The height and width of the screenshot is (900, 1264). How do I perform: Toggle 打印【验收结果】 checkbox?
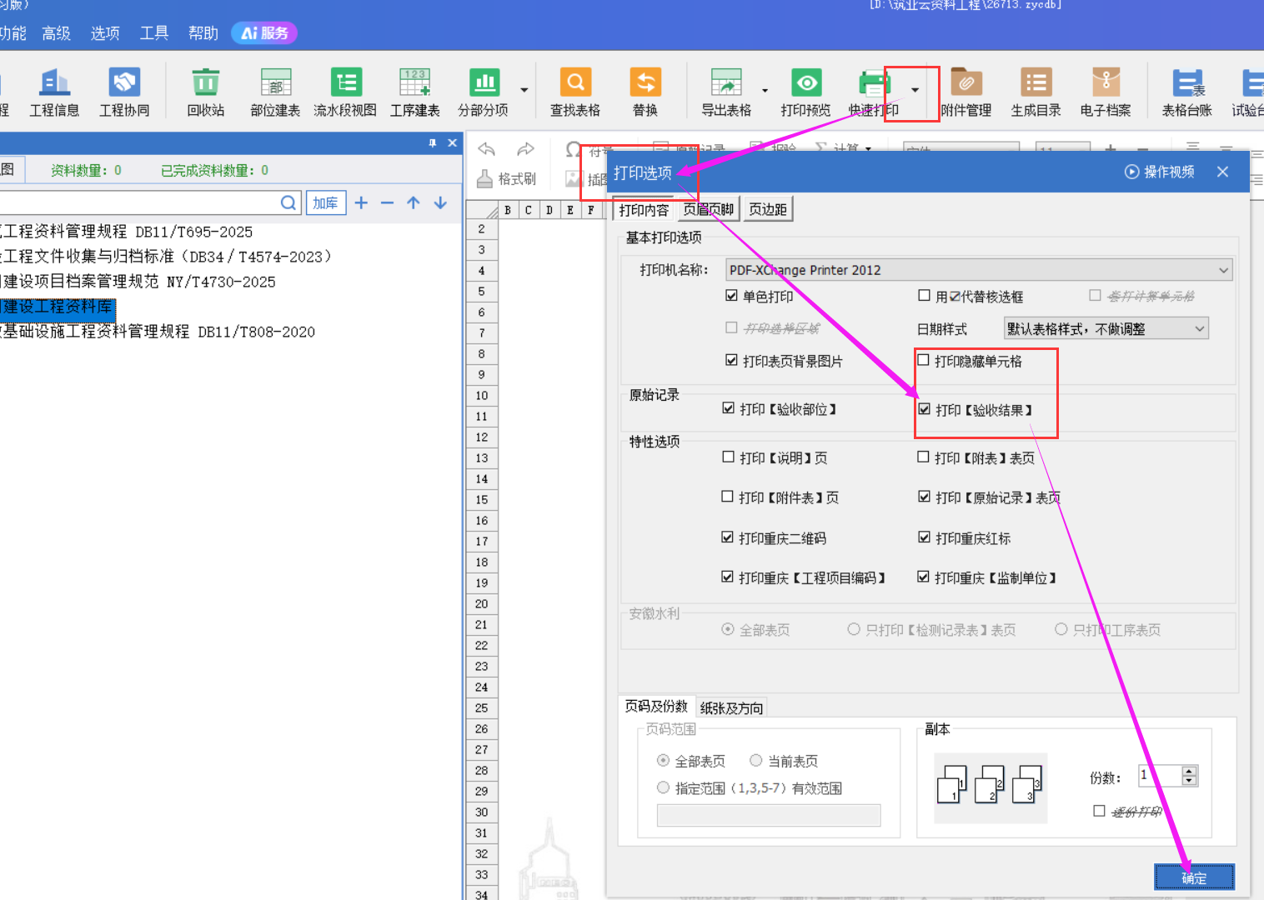click(x=924, y=409)
